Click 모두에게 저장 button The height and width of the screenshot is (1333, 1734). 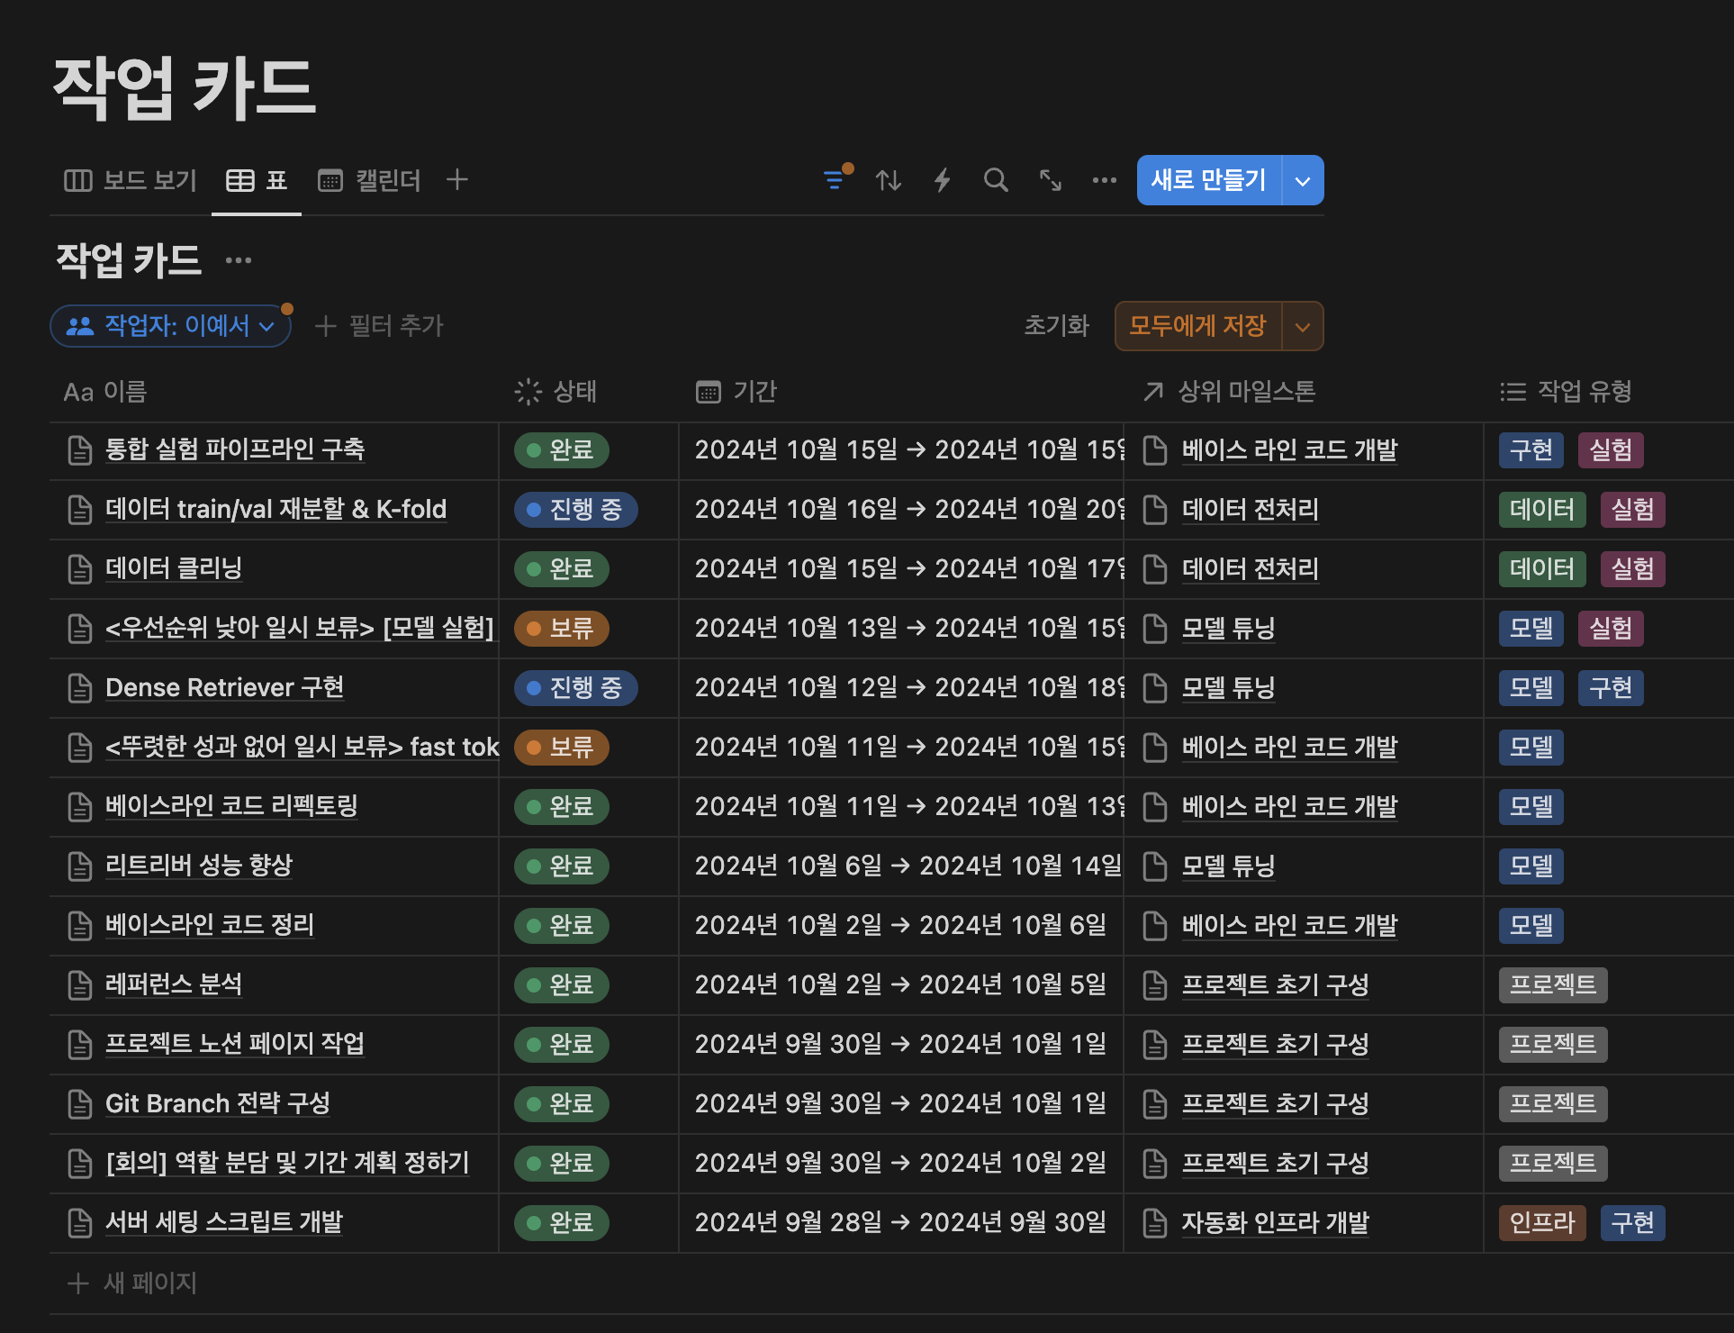click(x=1197, y=326)
